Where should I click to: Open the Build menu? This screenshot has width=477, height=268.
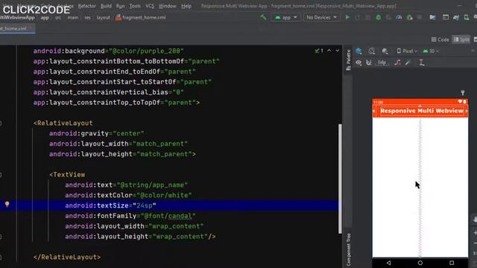[x=106, y=6]
